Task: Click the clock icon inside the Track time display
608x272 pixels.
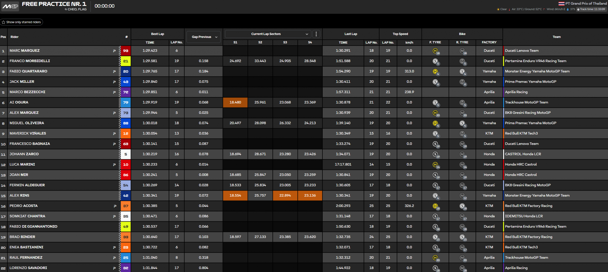Action: [x=578, y=9]
